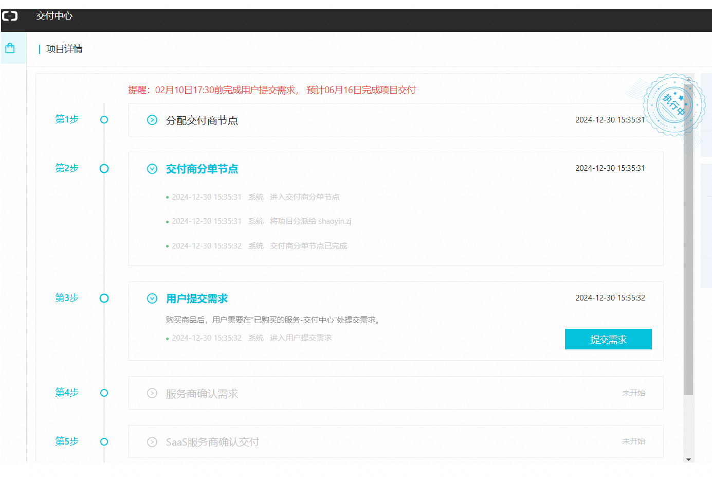Click the 购买商品后 instruction text
The width and height of the screenshot is (712, 477).
(274, 320)
